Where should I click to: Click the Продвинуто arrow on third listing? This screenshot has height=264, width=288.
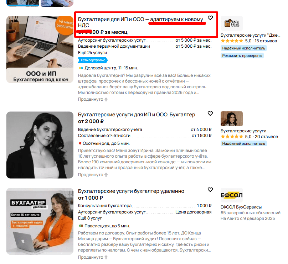(x=106, y=257)
